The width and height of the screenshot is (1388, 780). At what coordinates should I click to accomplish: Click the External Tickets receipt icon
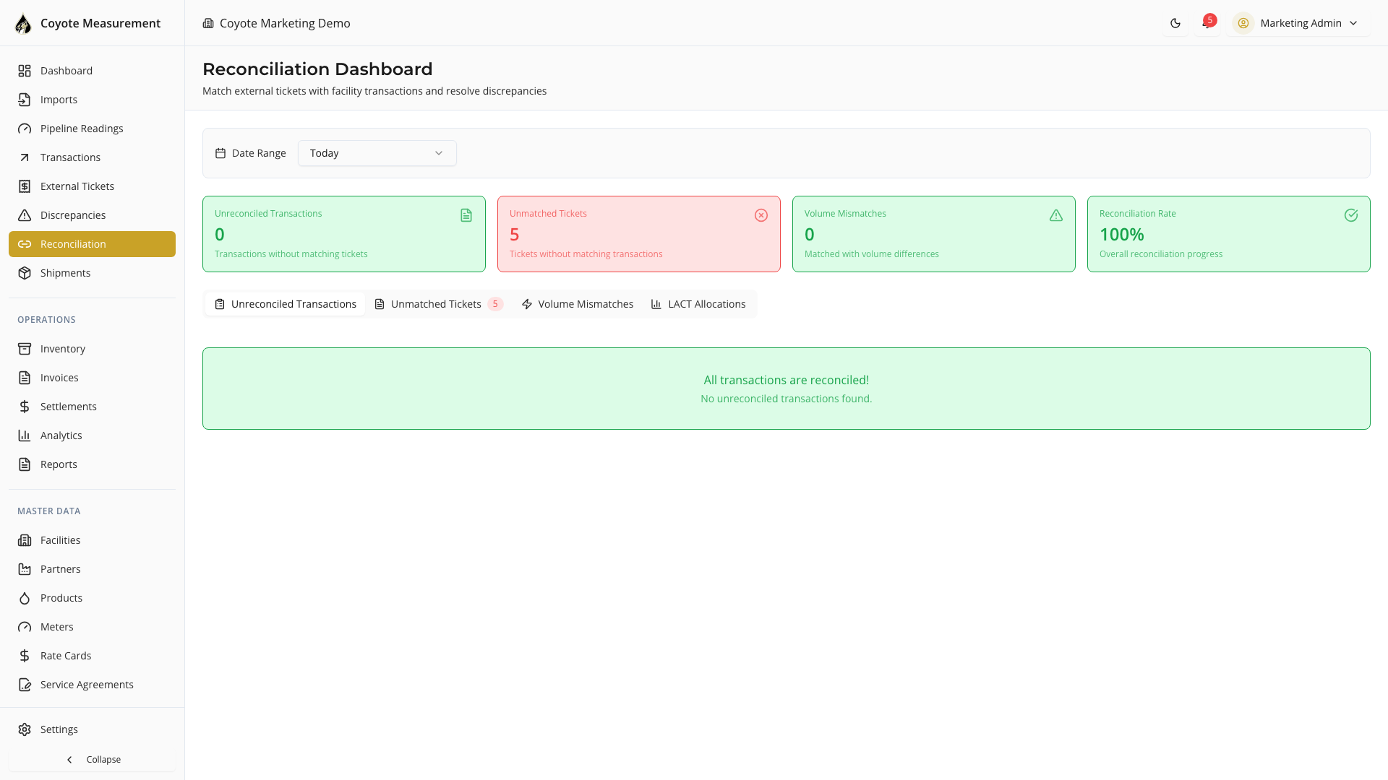coord(25,186)
